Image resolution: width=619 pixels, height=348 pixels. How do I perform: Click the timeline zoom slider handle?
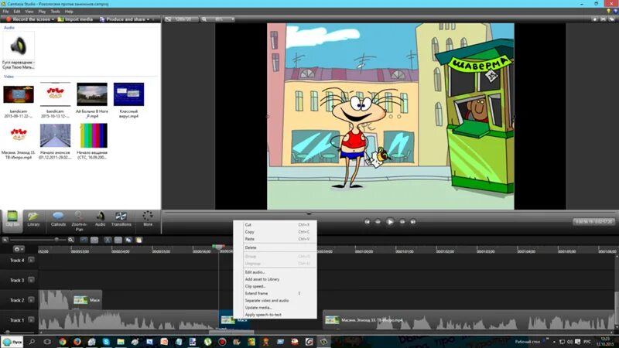(x=56, y=240)
